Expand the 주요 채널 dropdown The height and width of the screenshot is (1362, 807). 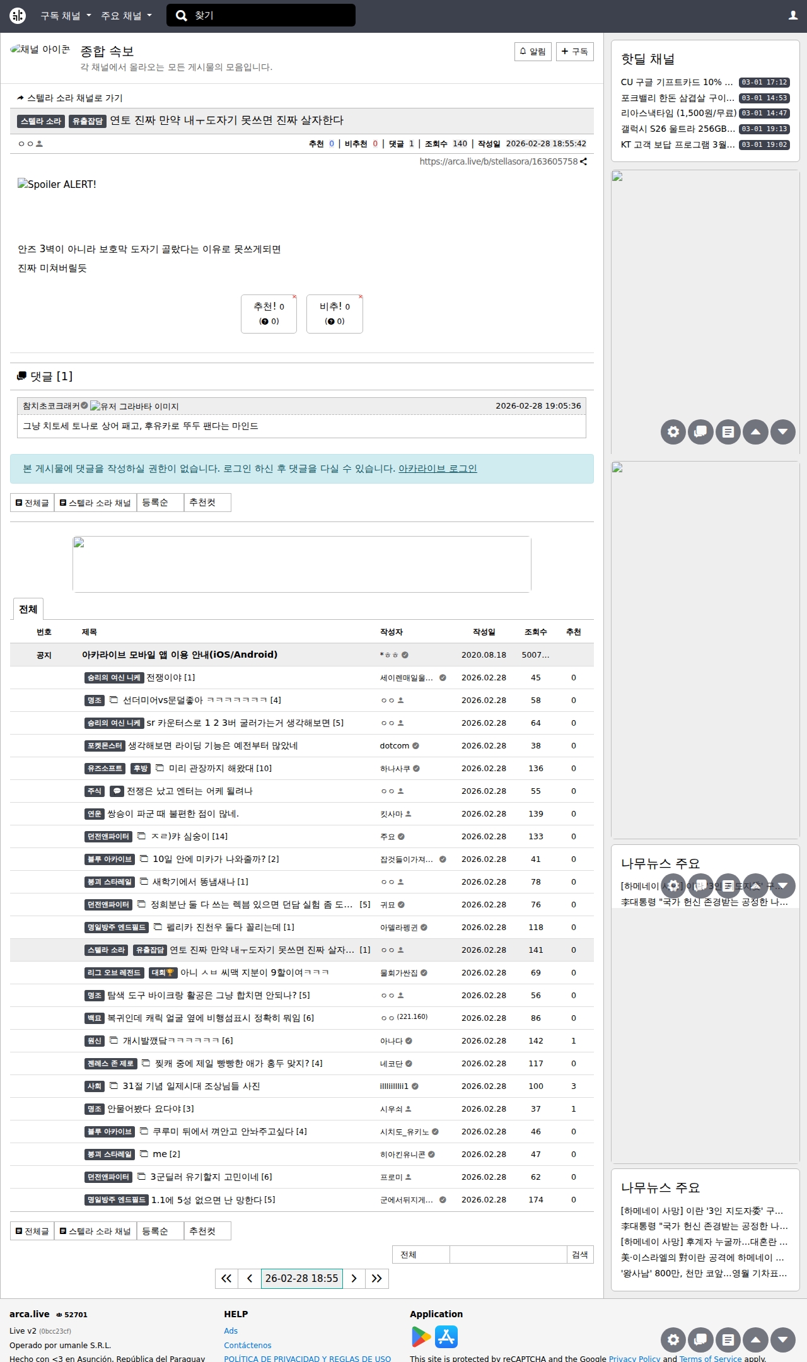click(126, 16)
